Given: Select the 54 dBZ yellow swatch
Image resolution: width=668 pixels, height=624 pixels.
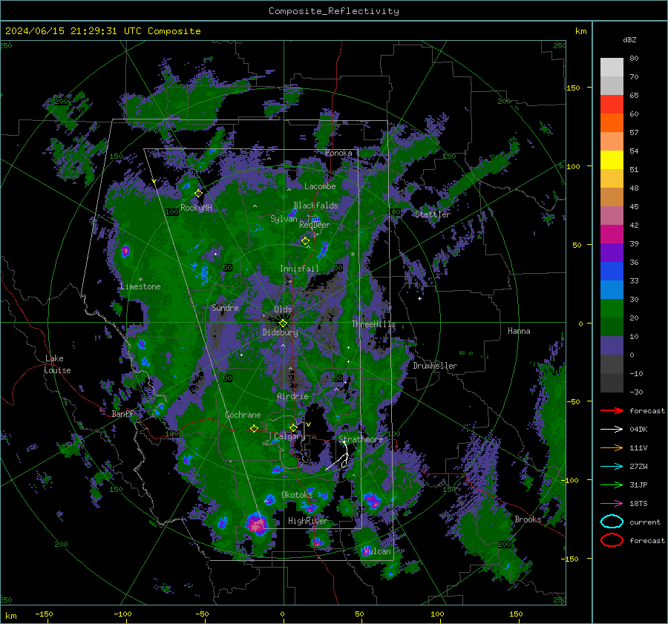Looking at the screenshot, I should coord(612,160).
